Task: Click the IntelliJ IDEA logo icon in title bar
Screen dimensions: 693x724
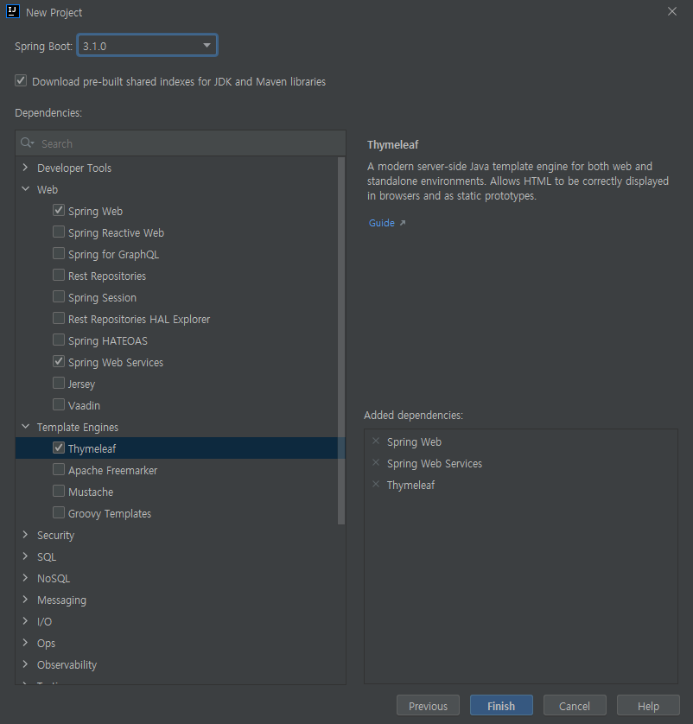Action: (12, 11)
